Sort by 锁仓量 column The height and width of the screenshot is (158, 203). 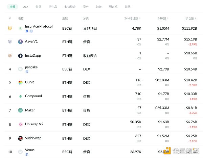tap(191, 18)
